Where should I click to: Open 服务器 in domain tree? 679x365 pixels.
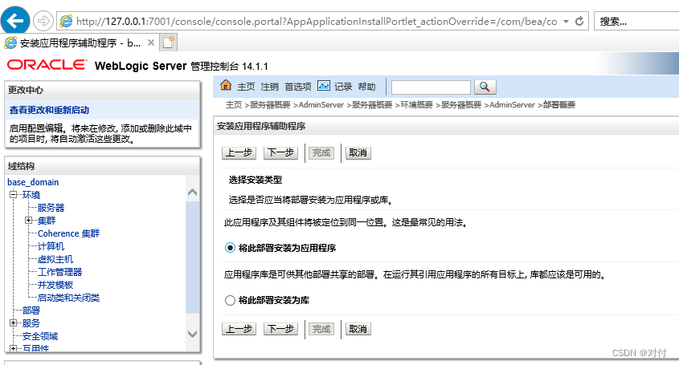tap(51, 208)
